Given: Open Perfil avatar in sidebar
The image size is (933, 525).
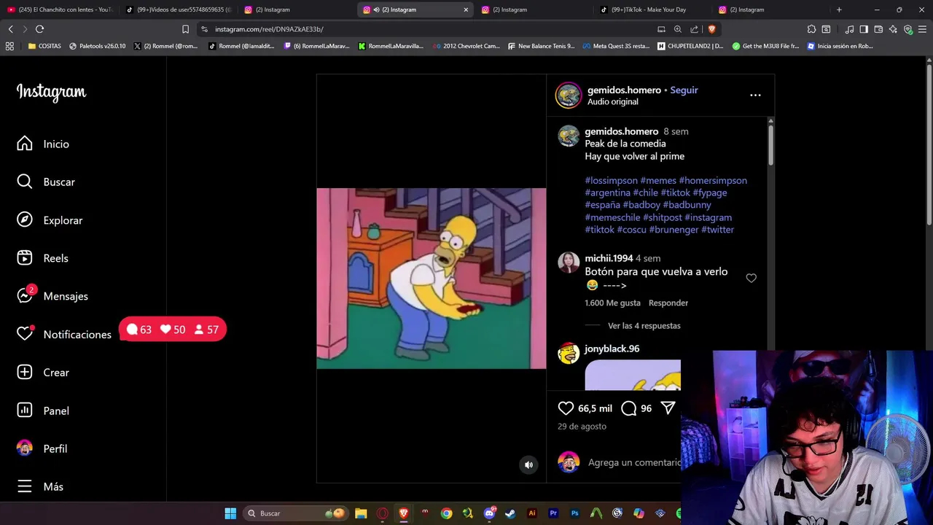Looking at the screenshot, I should (25, 448).
